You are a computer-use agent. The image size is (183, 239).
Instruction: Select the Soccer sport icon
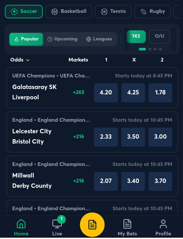pos(14,11)
